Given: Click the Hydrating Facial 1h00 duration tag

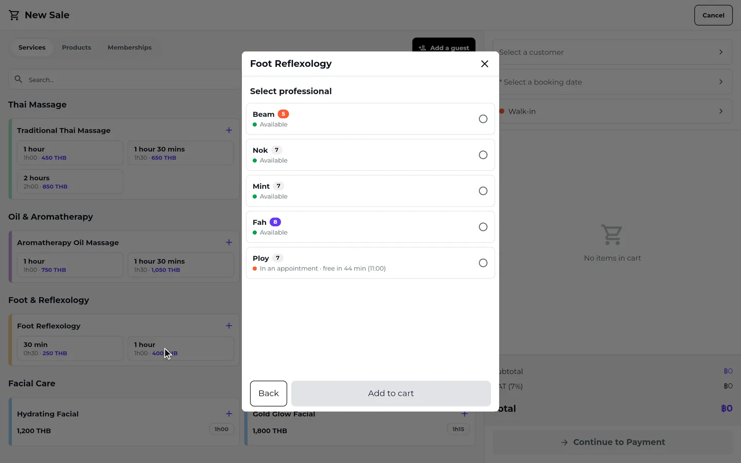Looking at the screenshot, I should [221, 429].
